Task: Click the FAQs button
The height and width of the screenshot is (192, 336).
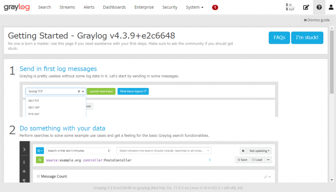Action: (279, 38)
